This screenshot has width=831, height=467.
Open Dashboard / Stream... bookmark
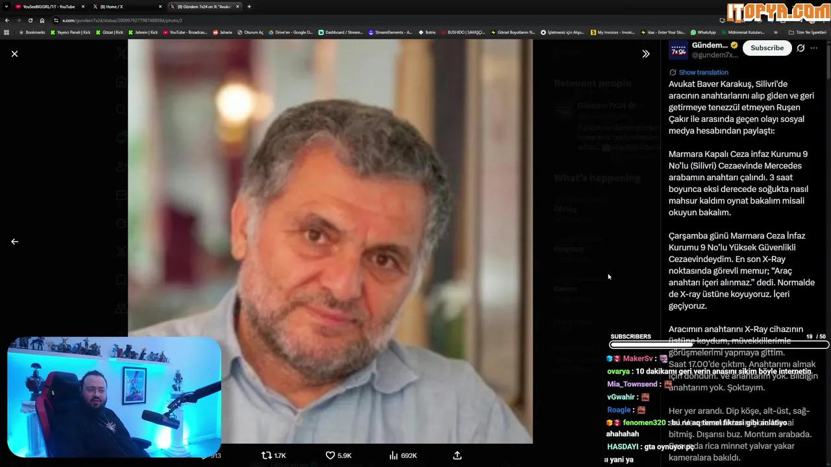341,32
